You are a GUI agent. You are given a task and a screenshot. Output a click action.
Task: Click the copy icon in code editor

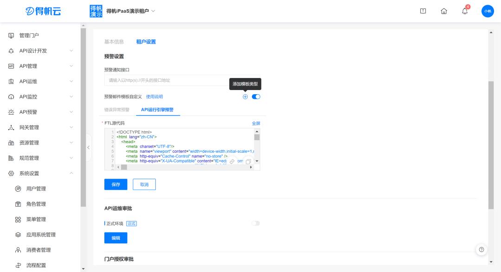[248, 162]
